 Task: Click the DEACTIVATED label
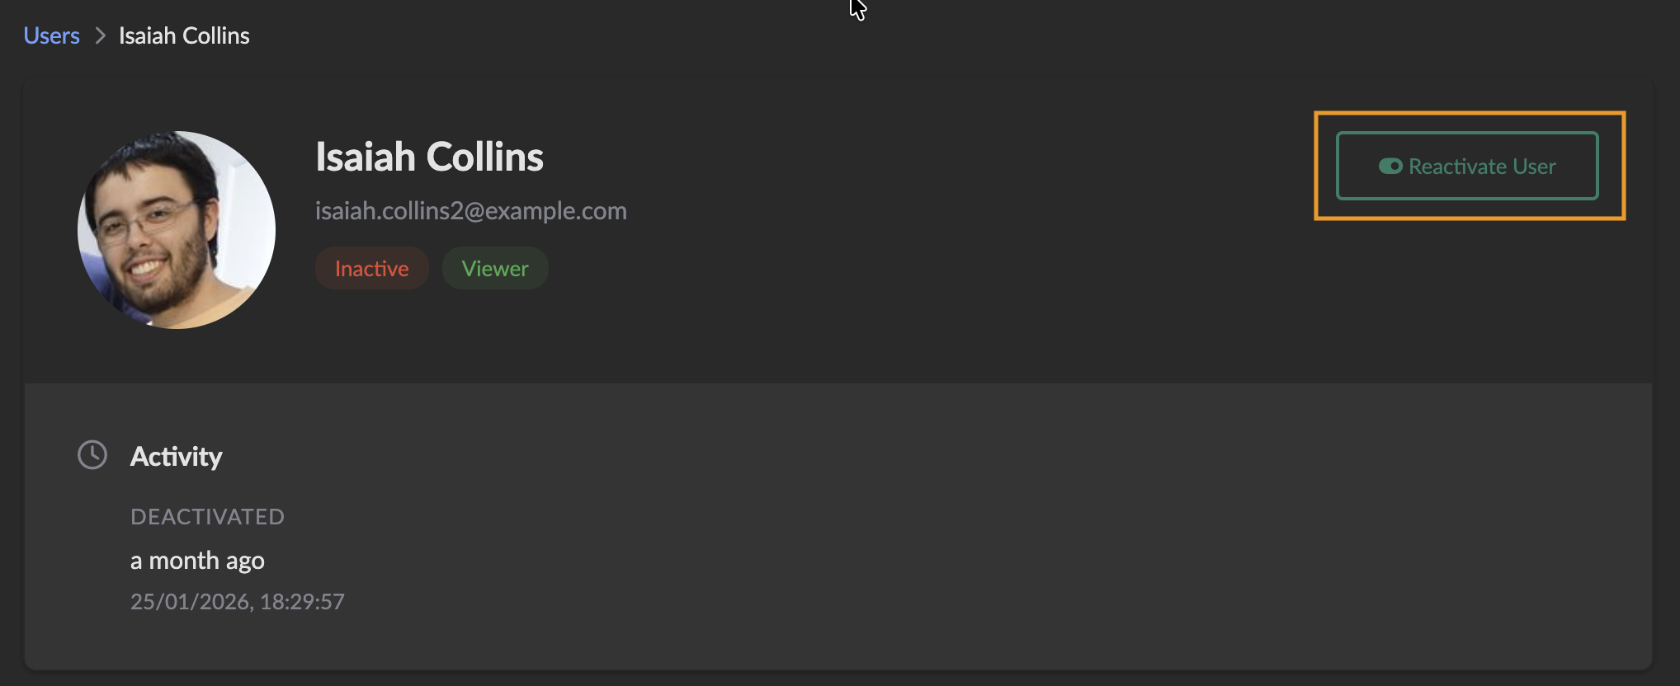point(207,517)
